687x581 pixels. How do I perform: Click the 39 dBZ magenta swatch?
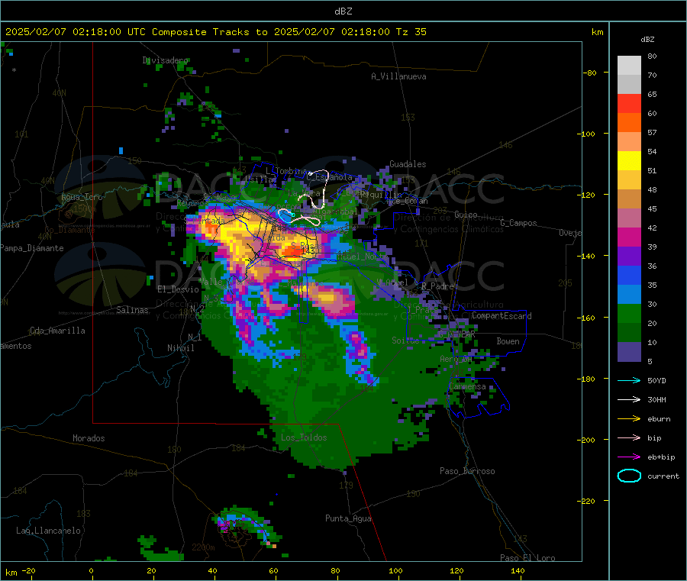(x=629, y=237)
